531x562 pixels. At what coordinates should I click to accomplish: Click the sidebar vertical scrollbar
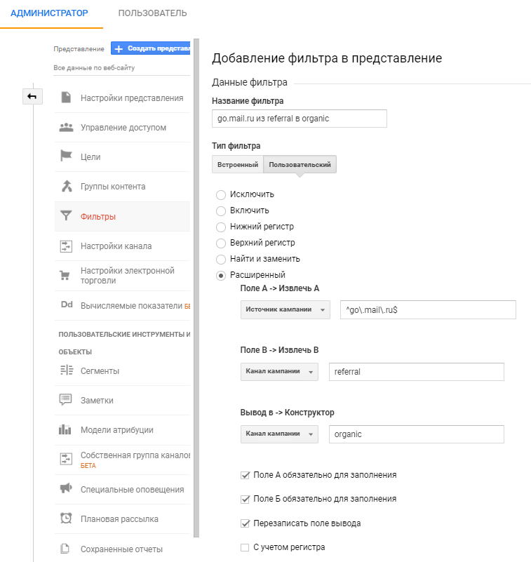point(196,288)
